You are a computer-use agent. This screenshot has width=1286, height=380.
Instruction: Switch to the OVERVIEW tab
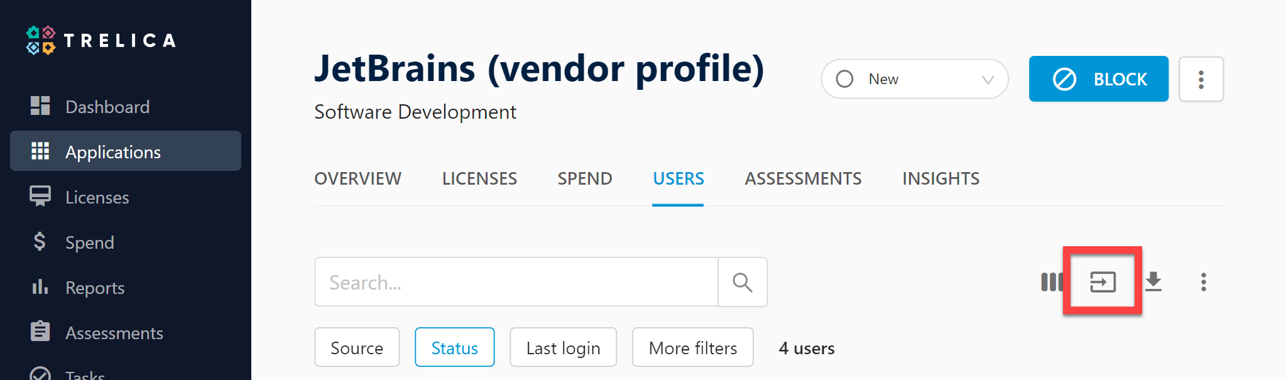point(357,179)
